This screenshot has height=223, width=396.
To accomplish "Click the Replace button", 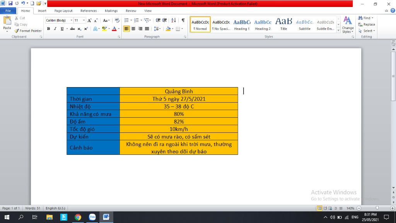I will click(367, 24).
